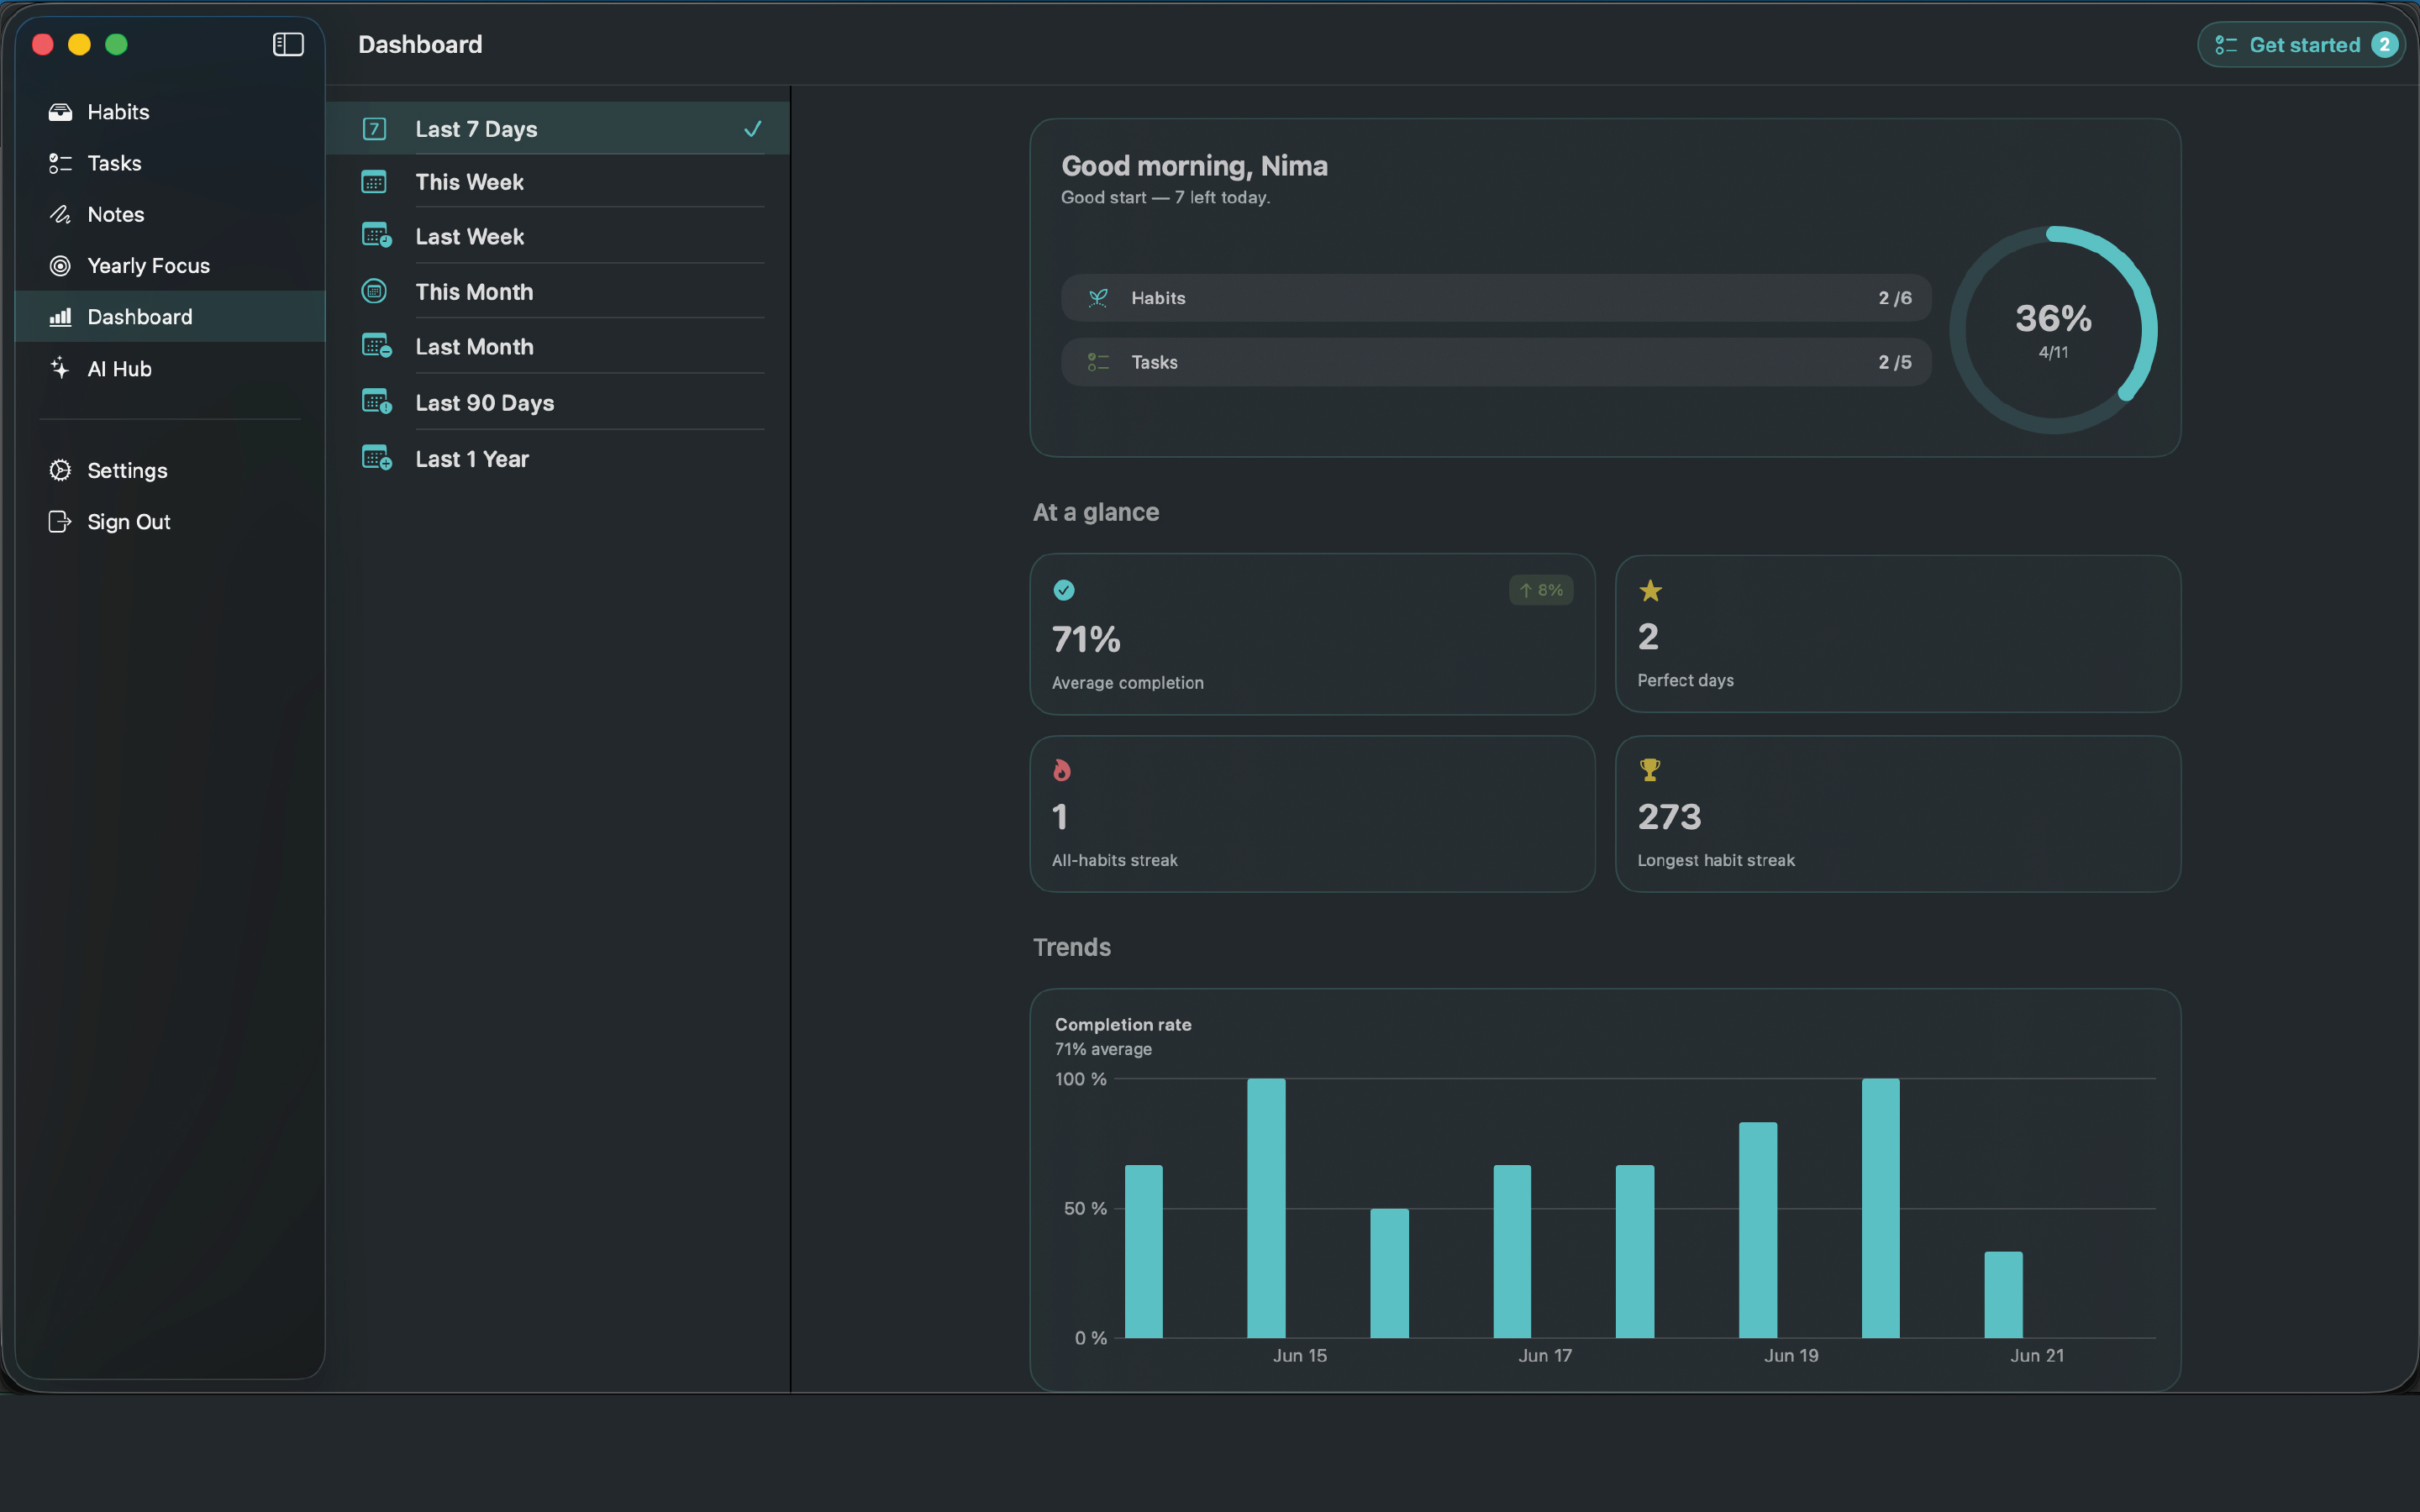Screen dimensions: 2420x1512
Task: Select the Last 1 Year range
Action: (558, 458)
